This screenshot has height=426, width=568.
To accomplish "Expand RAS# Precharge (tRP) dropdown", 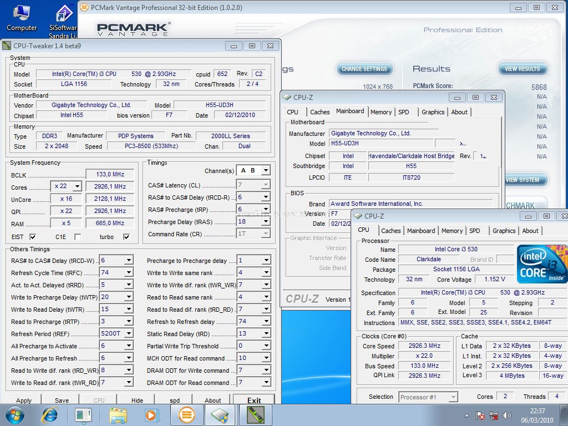I will 266,209.
